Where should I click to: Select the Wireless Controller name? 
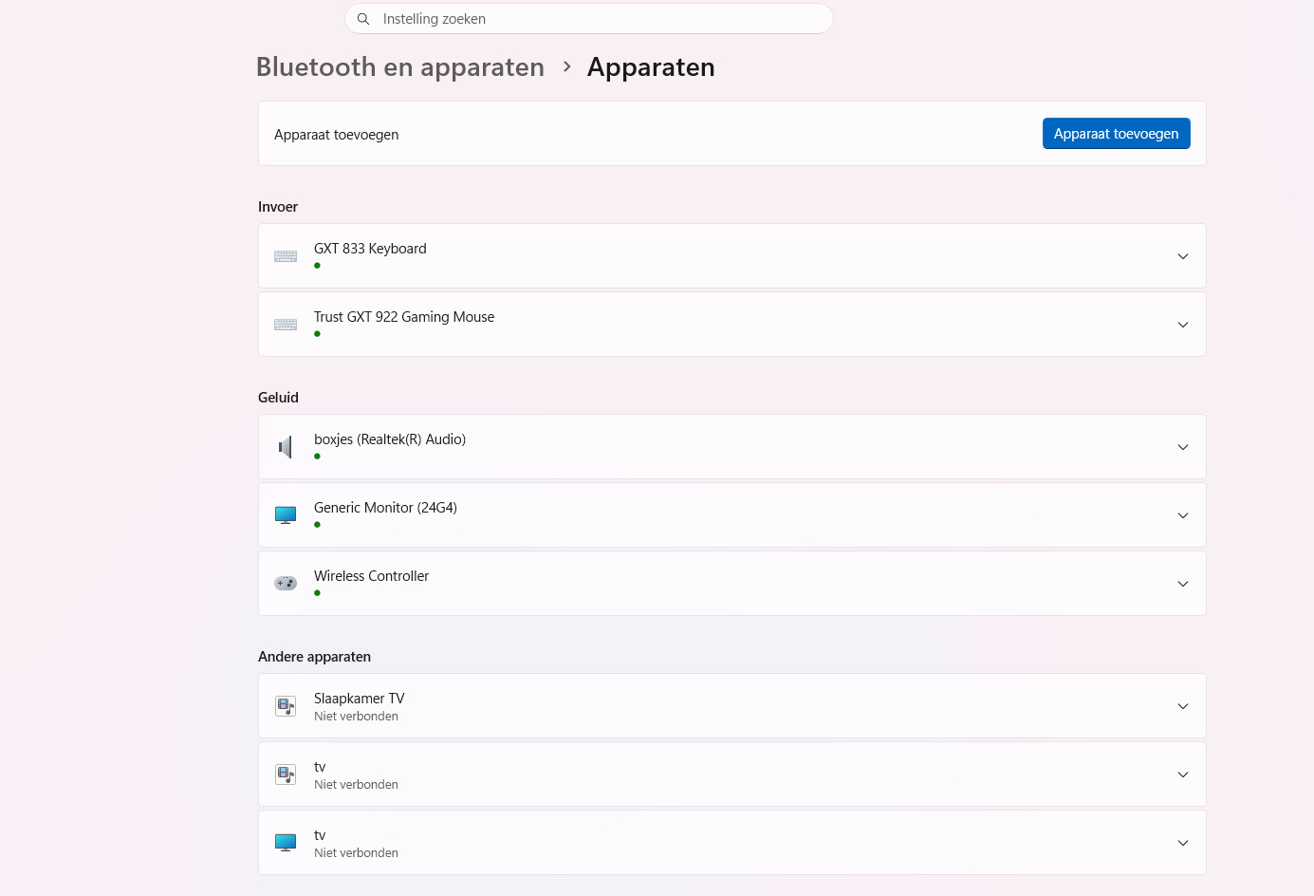pos(371,576)
